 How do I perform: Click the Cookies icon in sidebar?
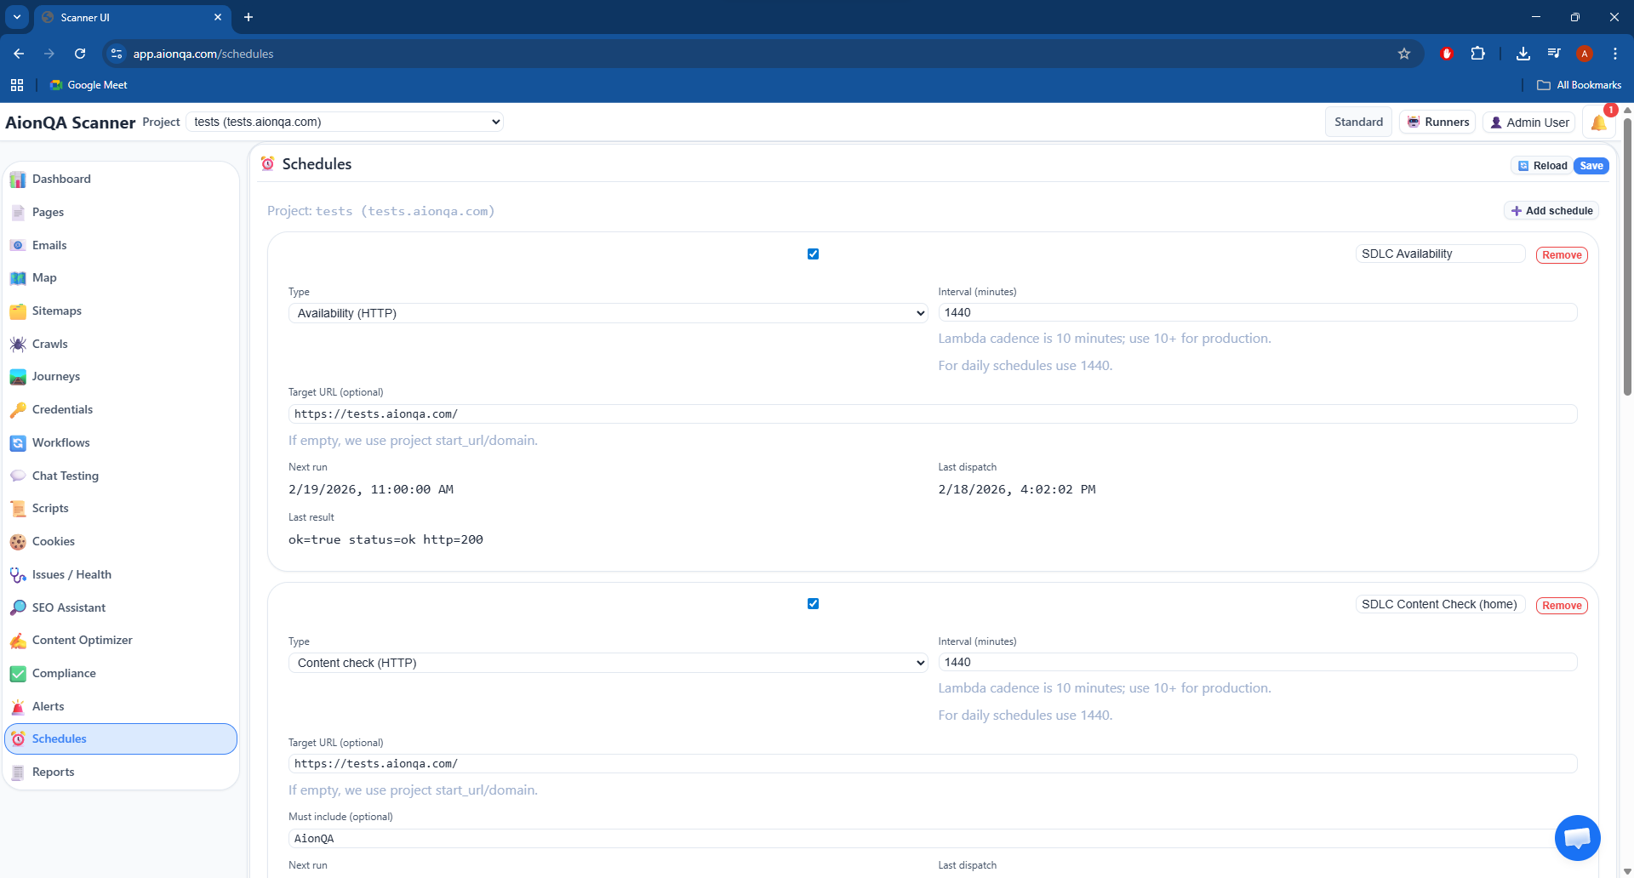pos(18,542)
